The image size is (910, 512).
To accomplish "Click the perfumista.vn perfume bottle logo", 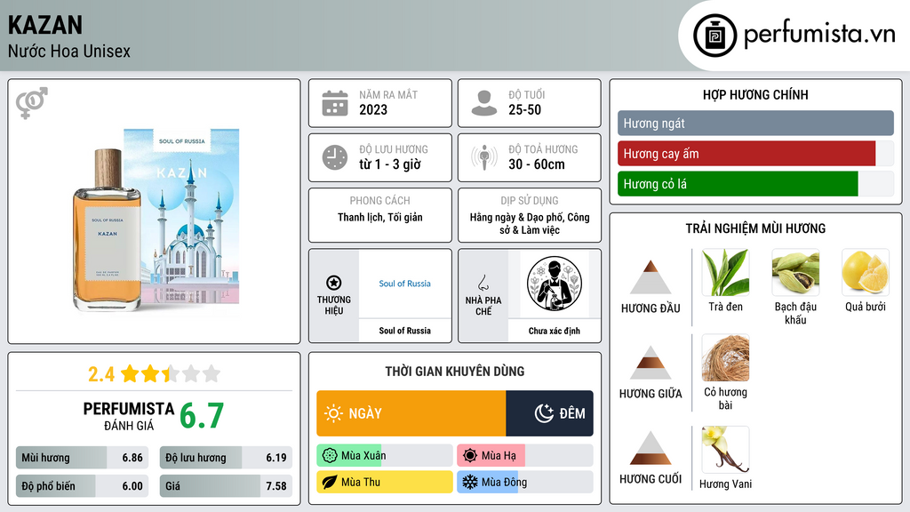I will click(714, 36).
